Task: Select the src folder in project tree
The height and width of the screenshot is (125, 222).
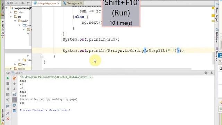Action: tap(18, 17)
